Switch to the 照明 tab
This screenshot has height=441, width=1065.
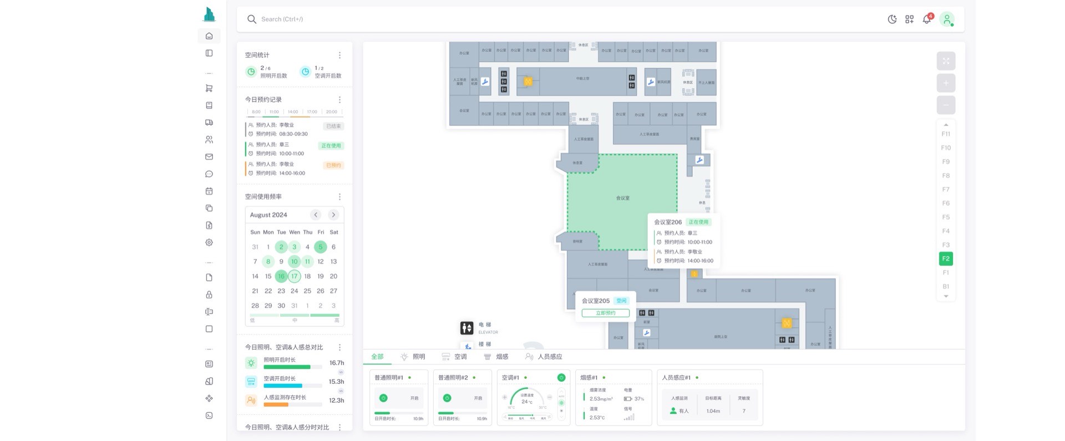(x=413, y=357)
